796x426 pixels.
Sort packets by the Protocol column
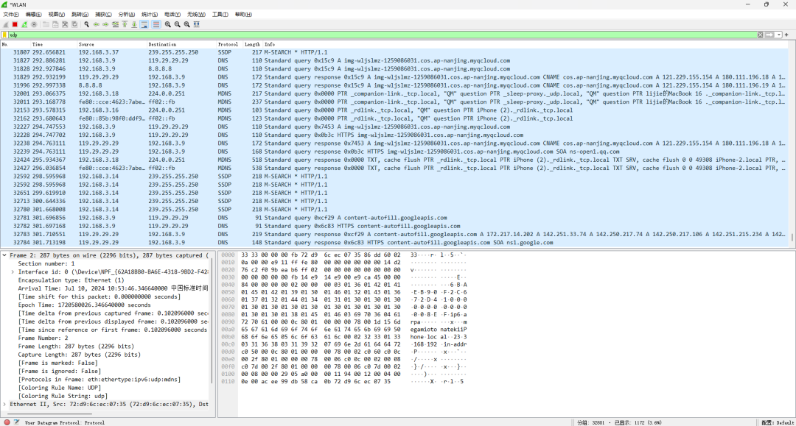[228, 45]
